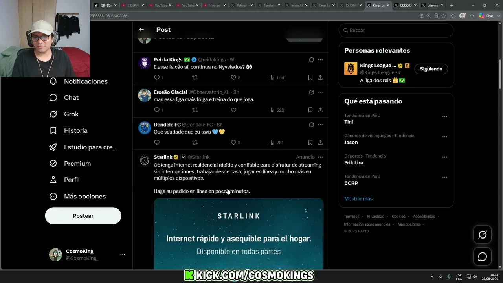Open the floating chat bubble button

(x=482, y=257)
